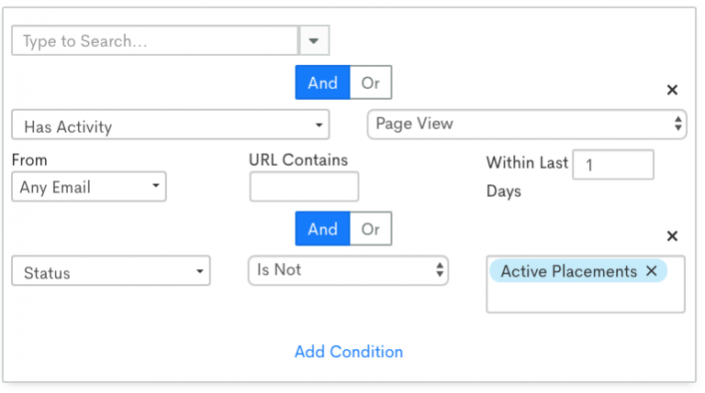Image resolution: width=705 pixels, height=393 pixels.
Task: Remove the Status condition with X
Action: click(672, 236)
